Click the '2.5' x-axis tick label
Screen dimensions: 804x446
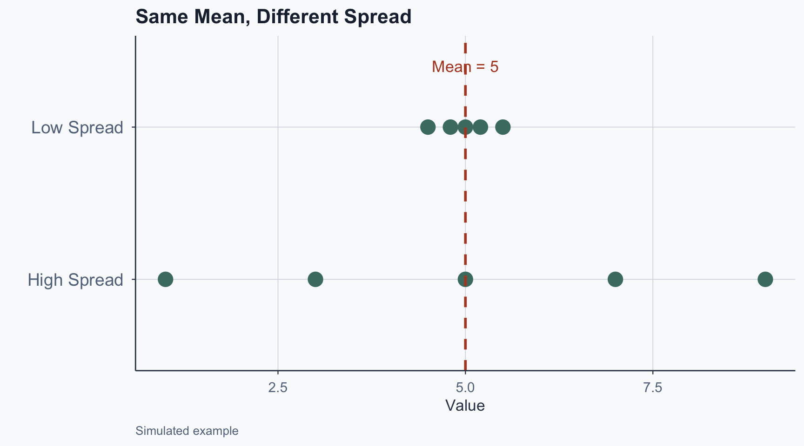(x=278, y=387)
